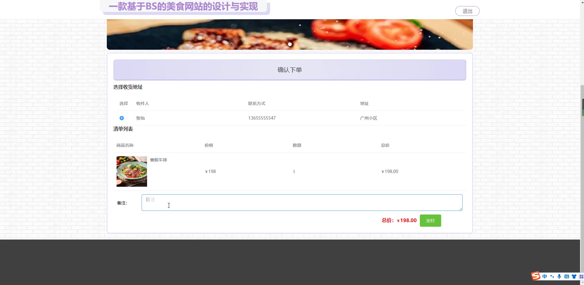Click the '收件人' column header
This screenshot has width=584, height=285.
click(x=142, y=103)
